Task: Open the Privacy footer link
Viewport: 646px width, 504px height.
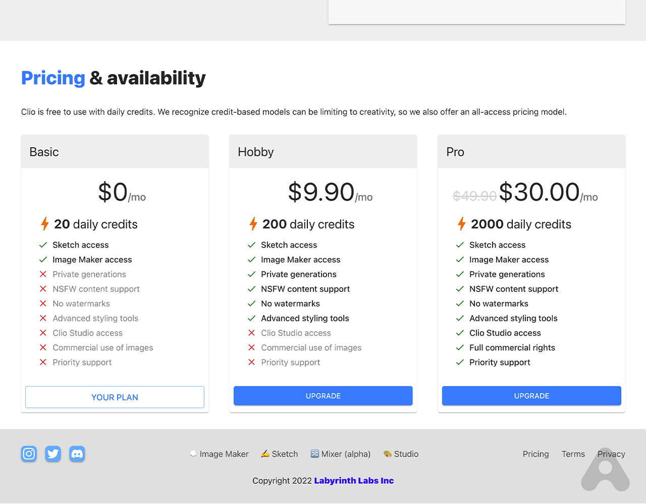Action: [x=611, y=454]
